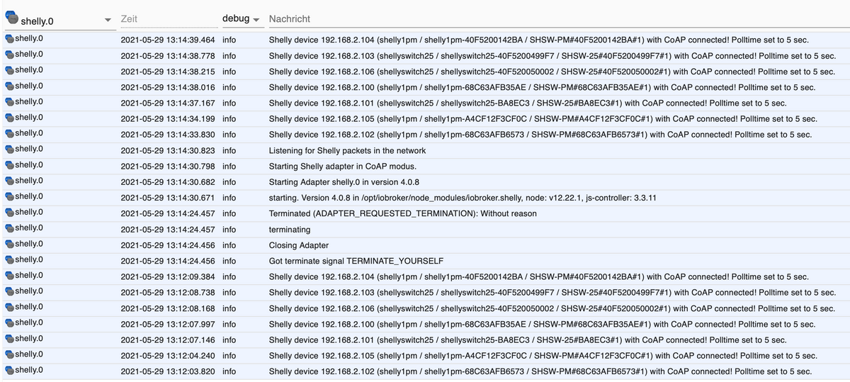Click shelly.0 icon in the 13:14:39.464 row
850x382 pixels.
click(9, 39)
